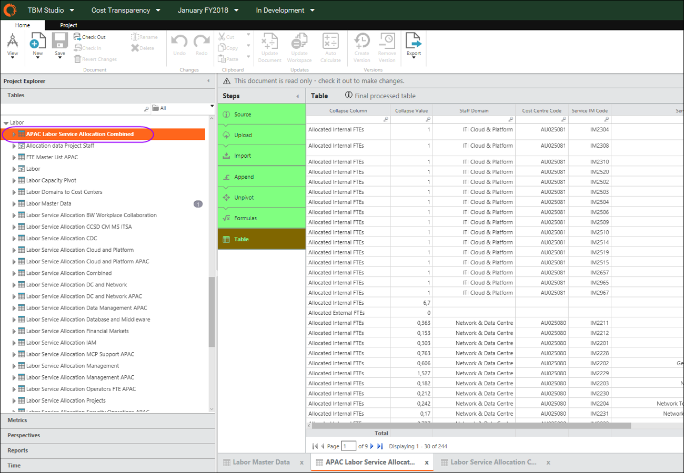
Task: Click the Undo arrow icon
Action: click(x=179, y=42)
